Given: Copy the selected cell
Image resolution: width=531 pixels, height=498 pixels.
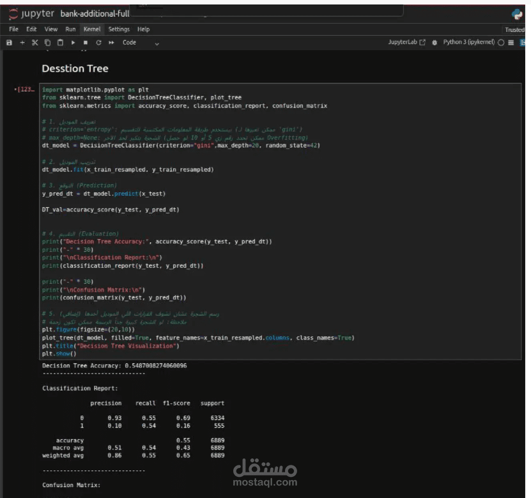Looking at the screenshot, I should tap(48, 43).
